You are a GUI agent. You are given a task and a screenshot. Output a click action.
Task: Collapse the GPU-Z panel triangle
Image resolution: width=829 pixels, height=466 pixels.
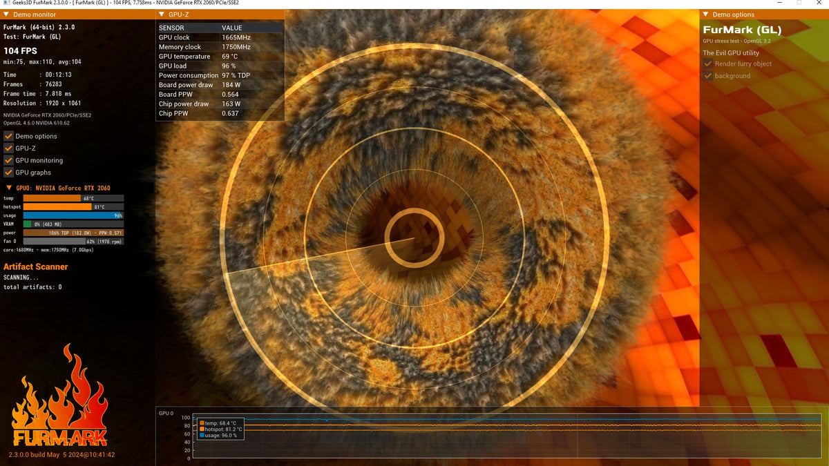click(x=162, y=14)
